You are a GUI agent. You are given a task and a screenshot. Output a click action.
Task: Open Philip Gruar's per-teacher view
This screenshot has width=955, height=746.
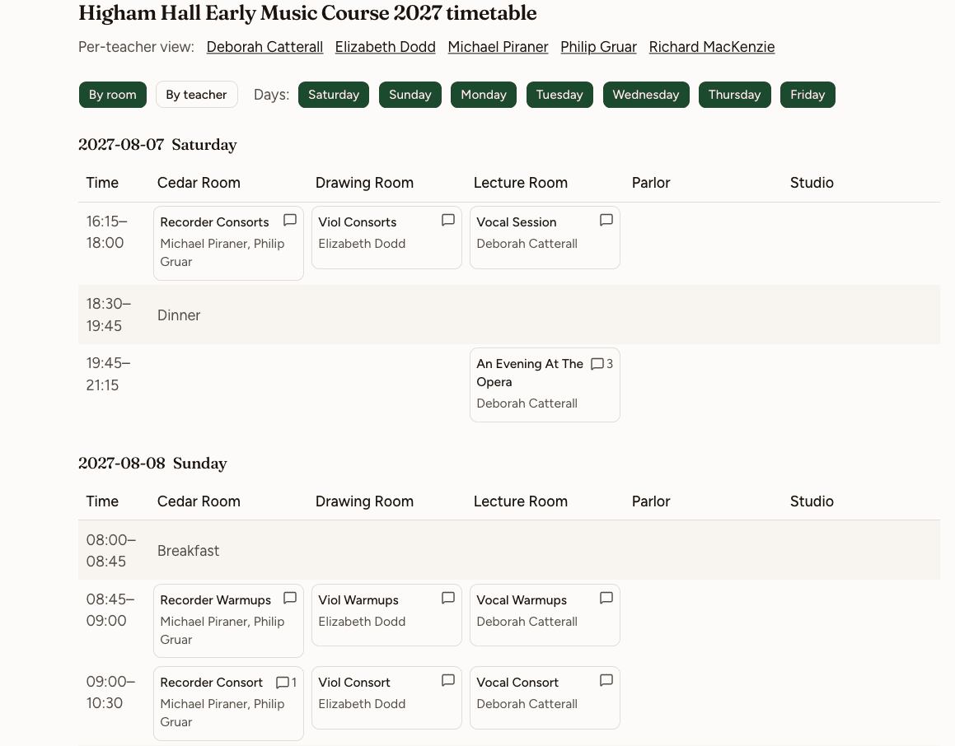599,47
